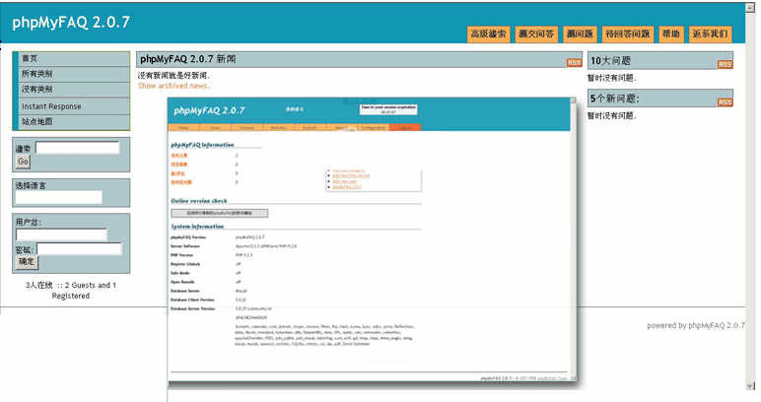
Task: Click the 5个新问题 heading
Action: click(615, 99)
